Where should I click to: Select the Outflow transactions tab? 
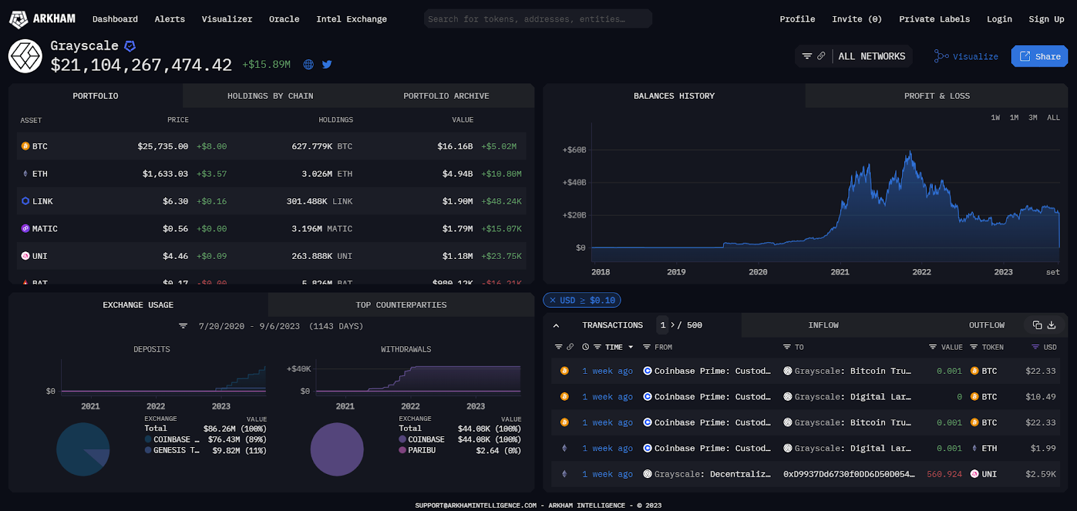point(987,325)
